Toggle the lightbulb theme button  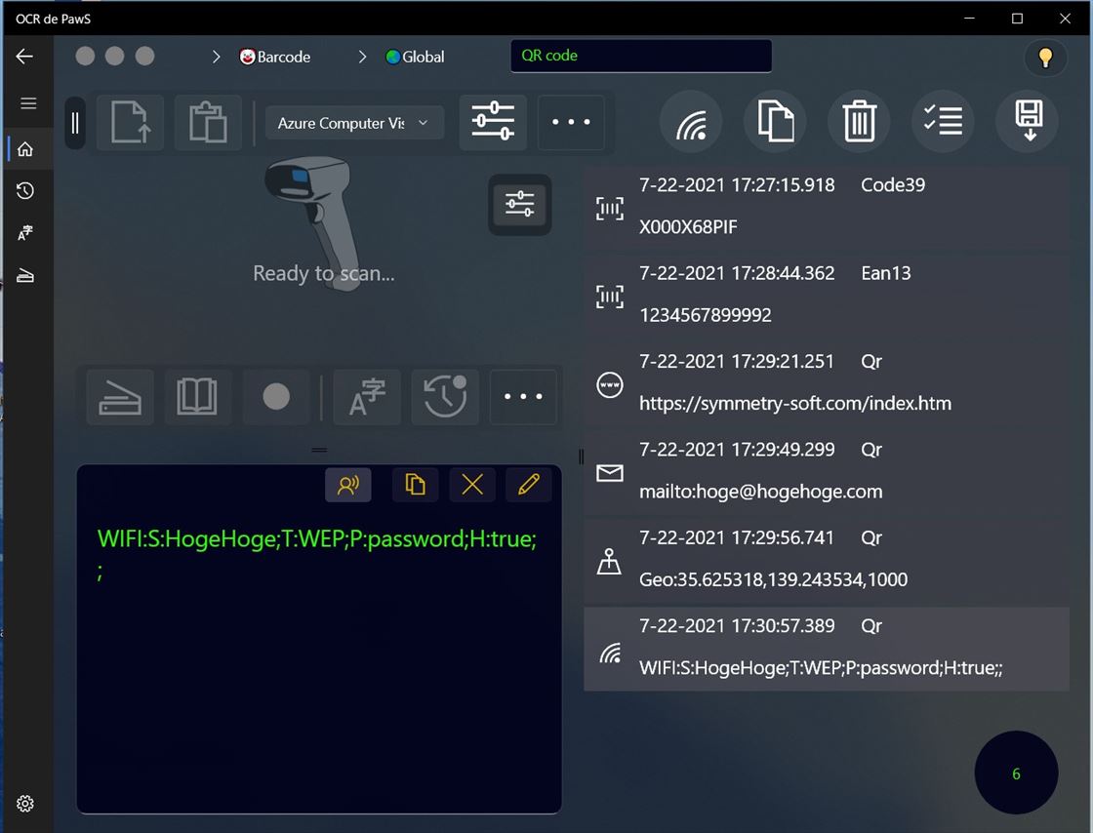pos(1045,58)
